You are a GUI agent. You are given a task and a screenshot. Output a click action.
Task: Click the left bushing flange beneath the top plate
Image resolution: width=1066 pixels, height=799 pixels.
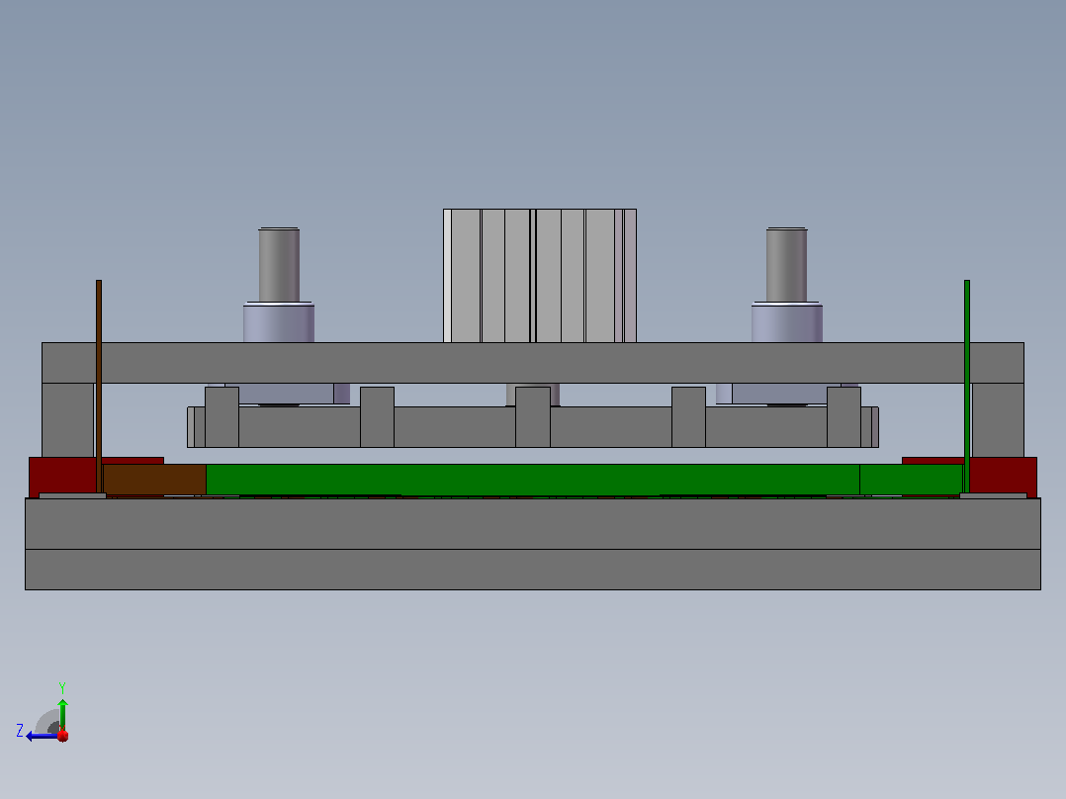(x=279, y=393)
